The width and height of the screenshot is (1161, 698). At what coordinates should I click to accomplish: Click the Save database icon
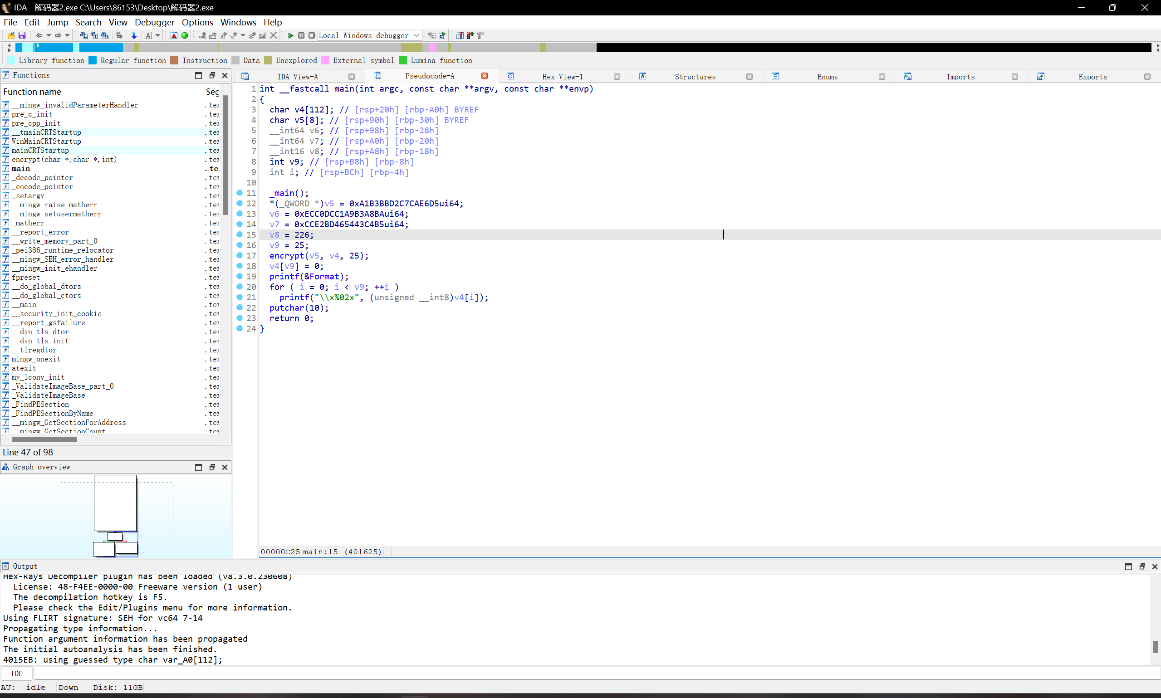coord(22,35)
